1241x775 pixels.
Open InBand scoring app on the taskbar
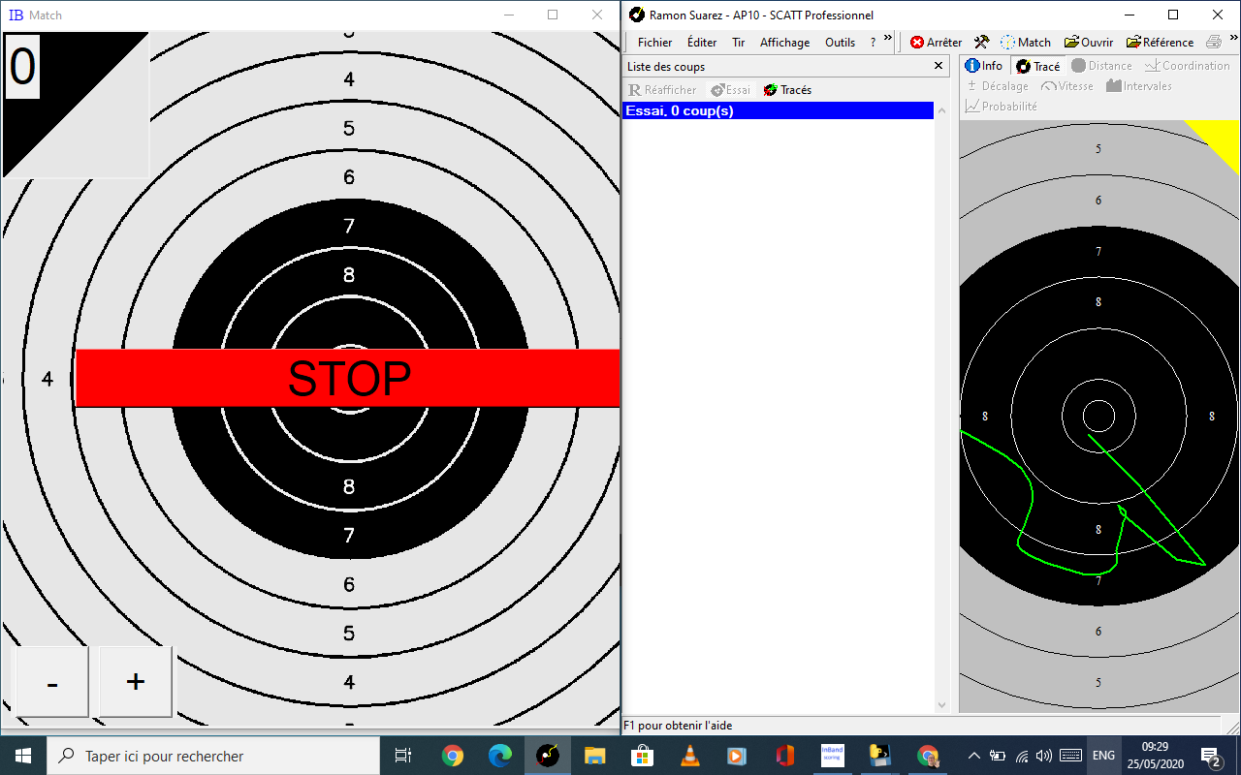(832, 756)
